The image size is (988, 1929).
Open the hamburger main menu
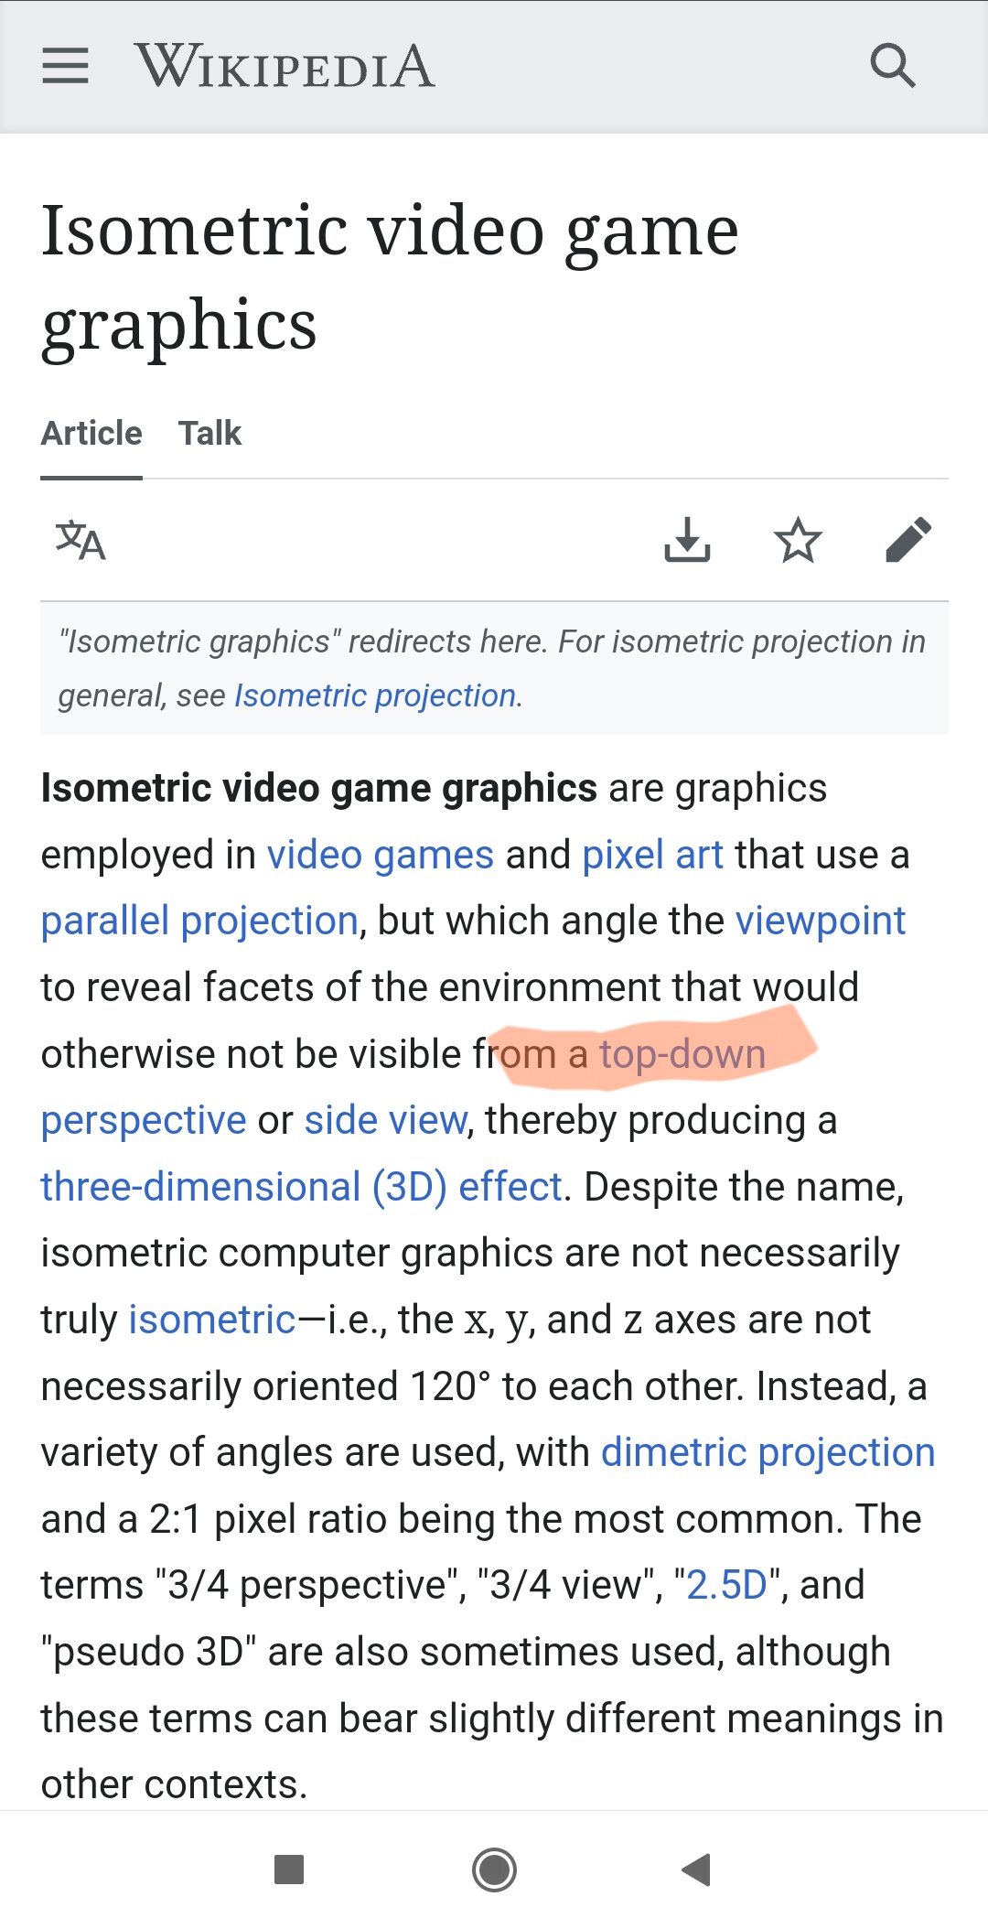[65, 66]
